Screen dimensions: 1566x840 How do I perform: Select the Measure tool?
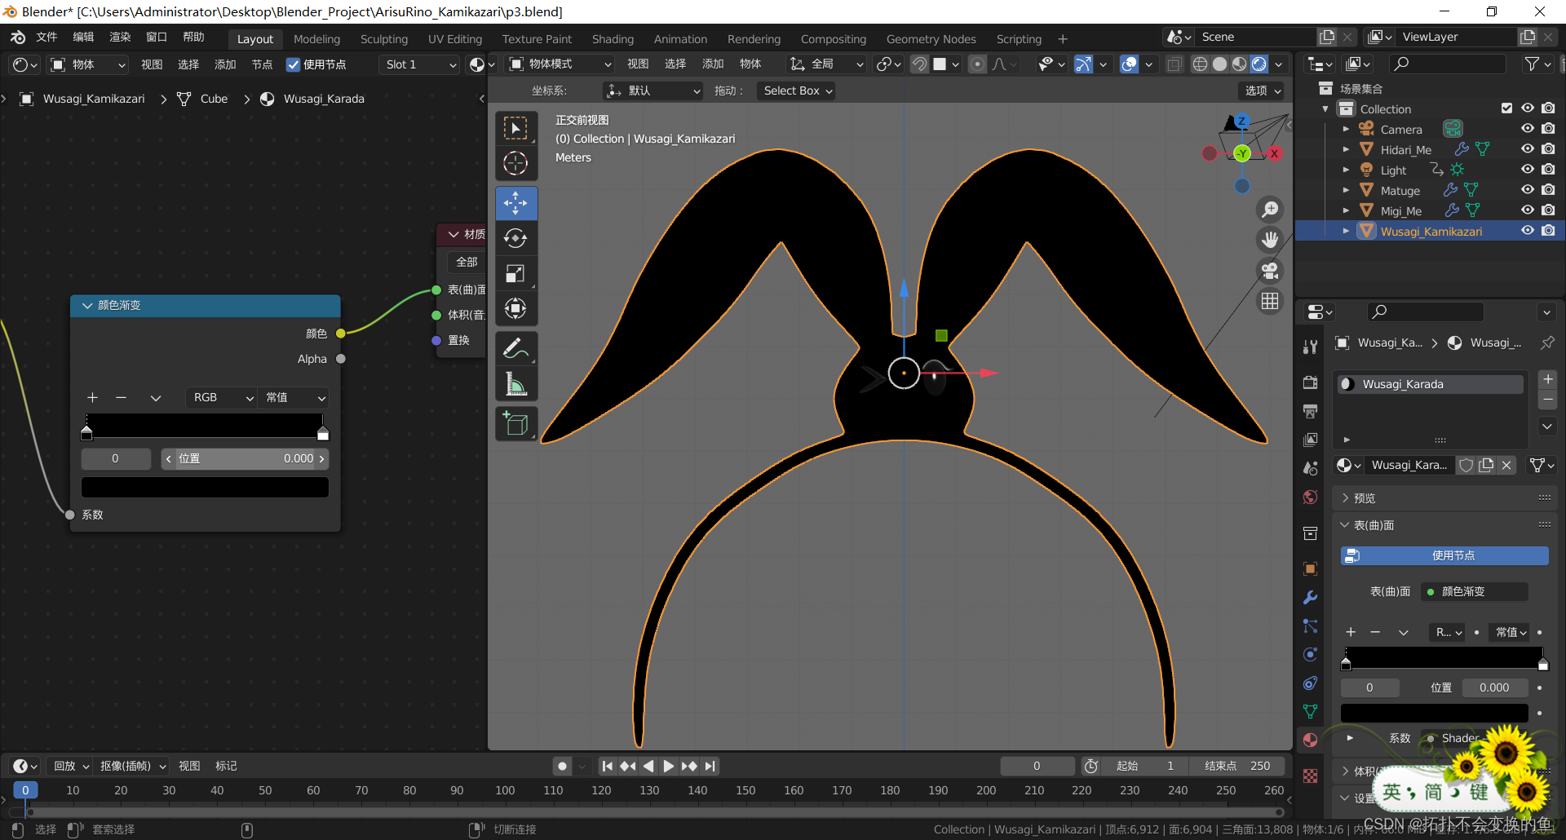point(515,384)
